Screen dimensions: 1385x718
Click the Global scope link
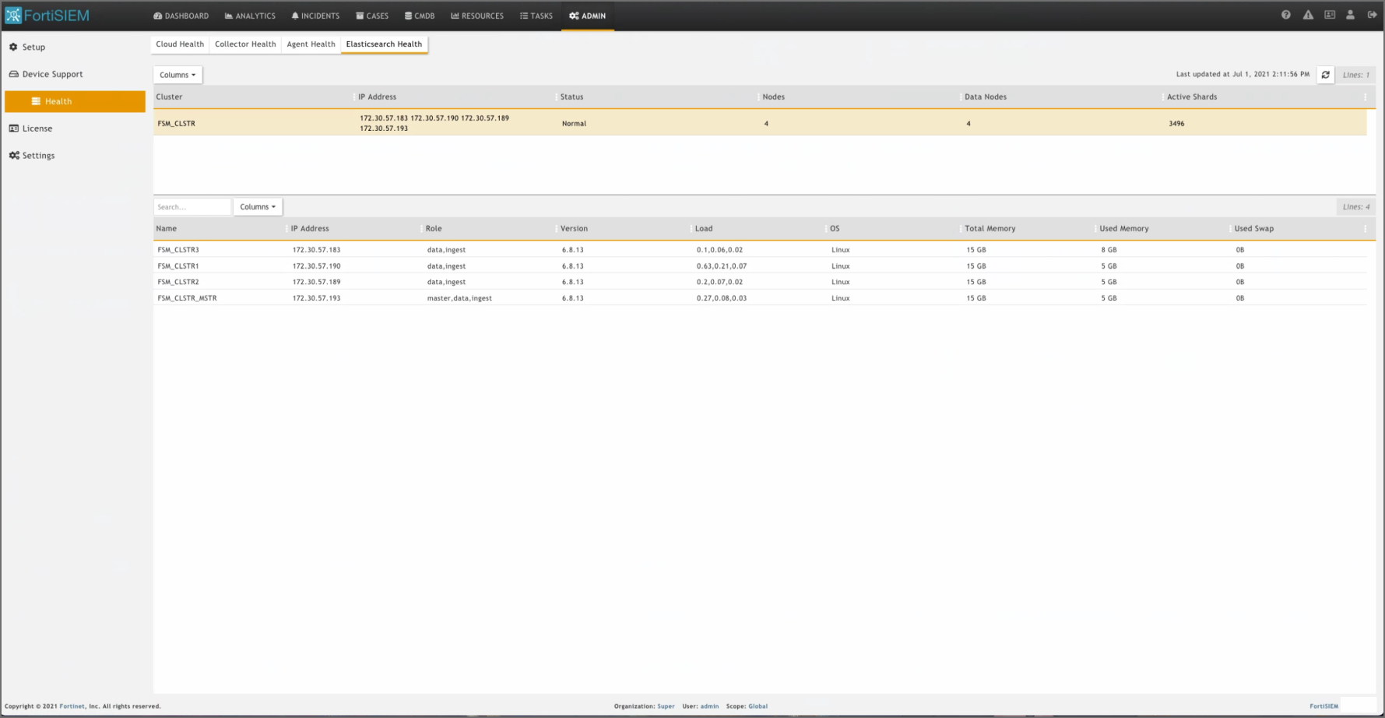tap(758, 706)
